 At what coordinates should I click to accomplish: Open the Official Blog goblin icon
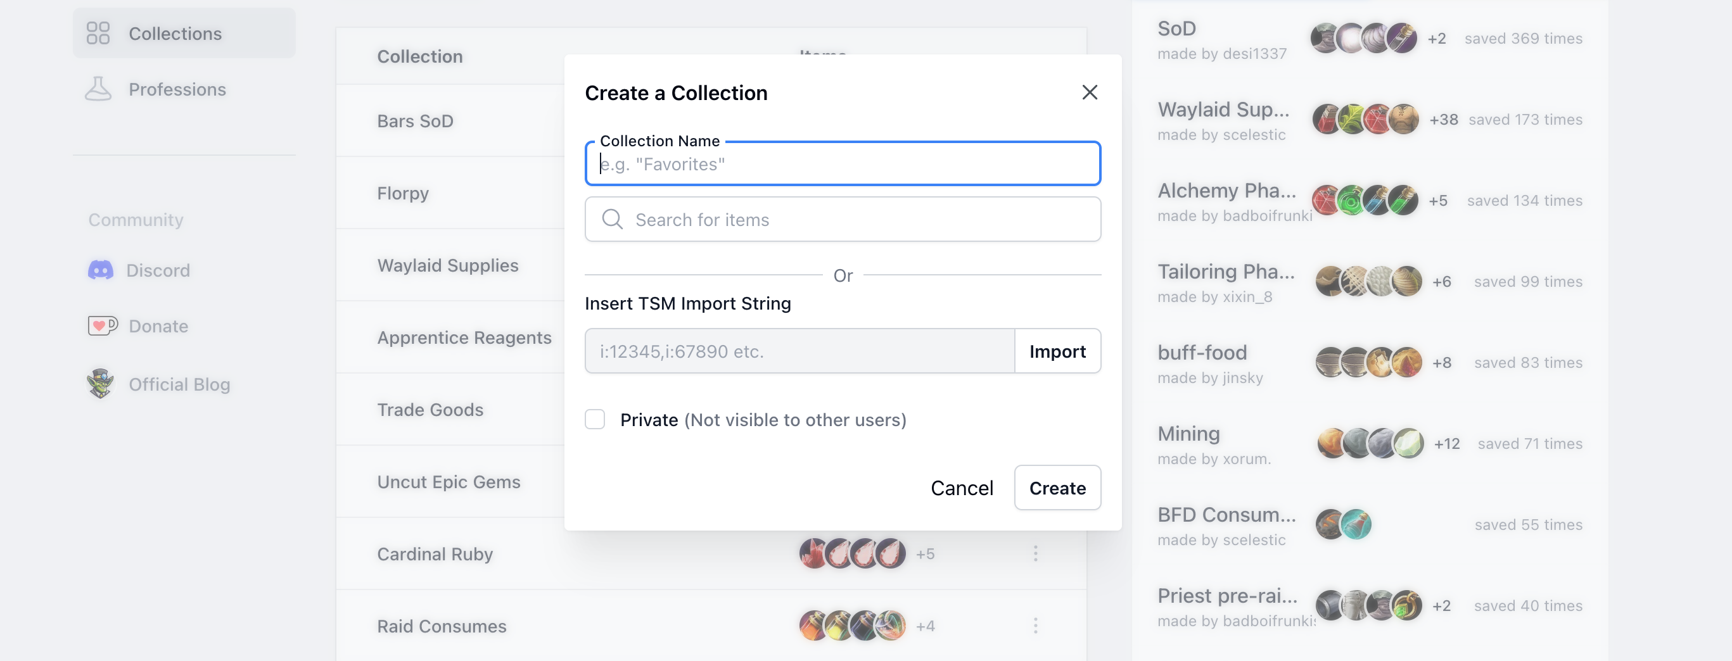coord(101,384)
